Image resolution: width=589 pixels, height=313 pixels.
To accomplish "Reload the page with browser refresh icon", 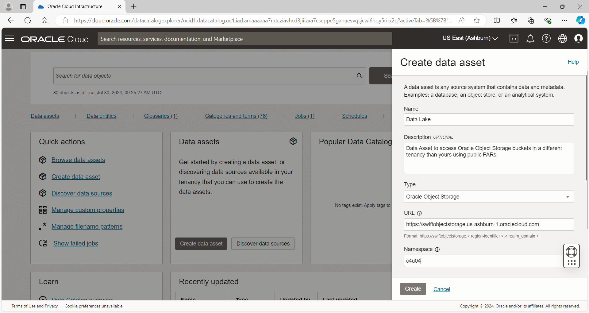I will 28,20.
